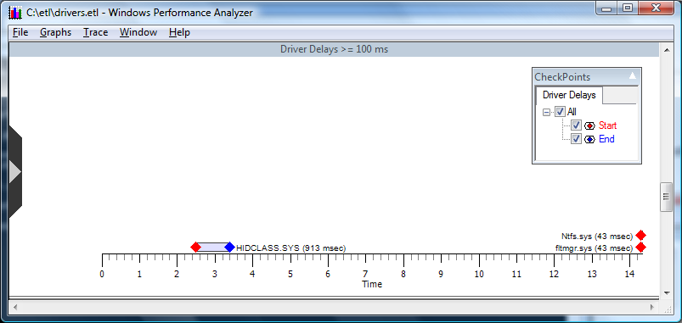Click the HIDCLASS.SYS delay interval bar
Image resolution: width=682 pixels, height=323 pixels.
click(x=212, y=248)
